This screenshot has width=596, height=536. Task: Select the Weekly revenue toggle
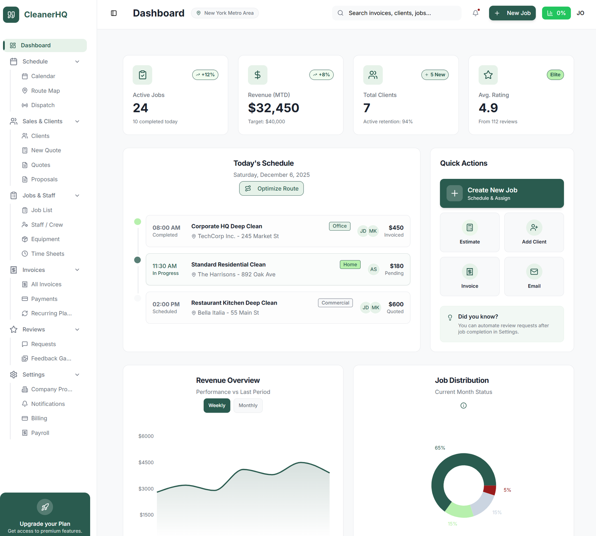(x=217, y=405)
